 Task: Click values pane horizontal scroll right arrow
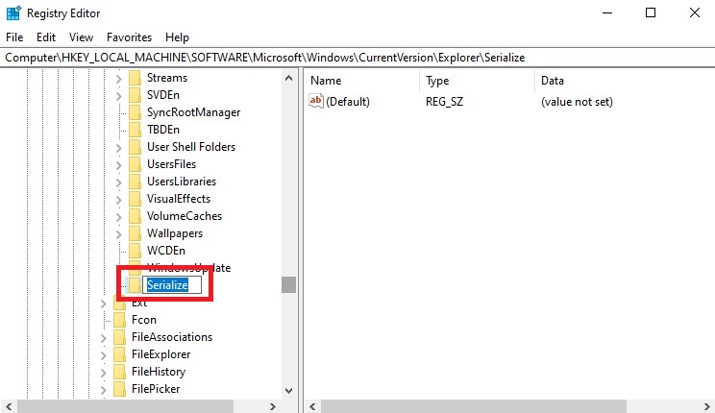[706, 406]
